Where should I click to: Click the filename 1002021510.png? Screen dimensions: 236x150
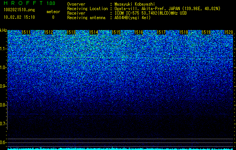20,10
